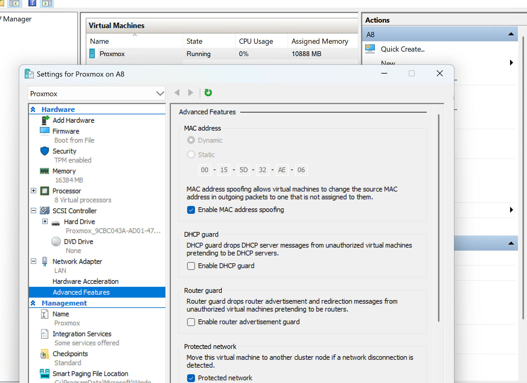Select Static MAC address option
The height and width of the screenshot is (383, 527).
coord(191,155)
